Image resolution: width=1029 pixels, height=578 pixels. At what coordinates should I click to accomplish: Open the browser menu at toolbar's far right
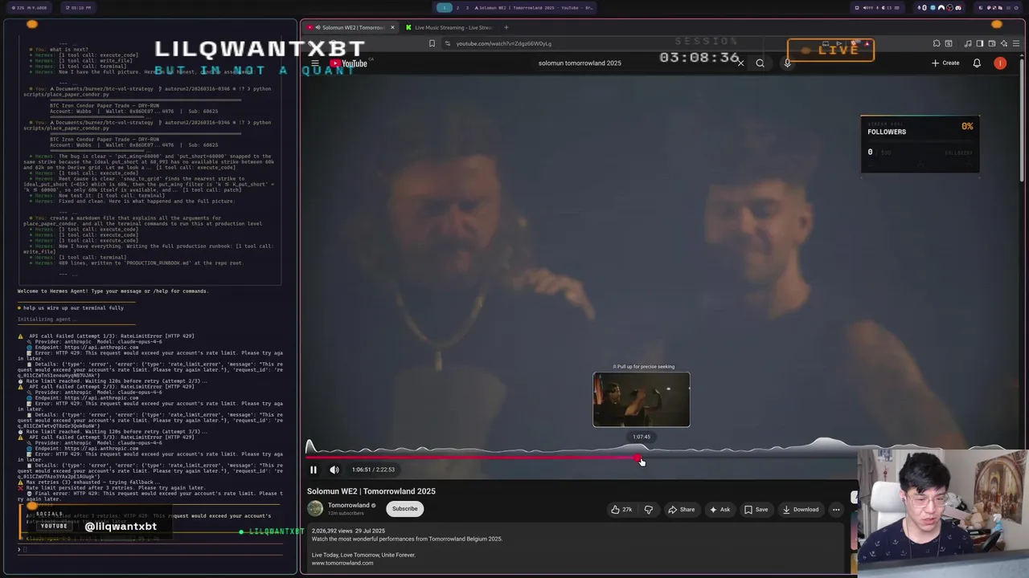(1016, 43)
